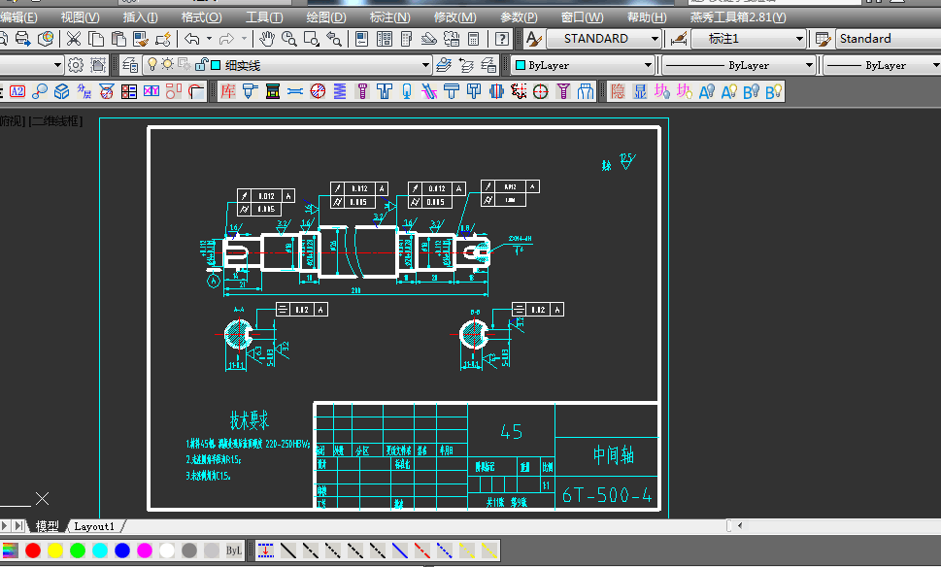Open the Properties palette icon
941x567 pixels.
click(x=362, y=39)
